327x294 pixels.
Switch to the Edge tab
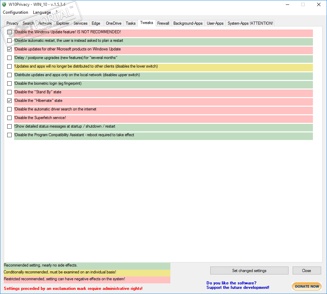[96, 23]
